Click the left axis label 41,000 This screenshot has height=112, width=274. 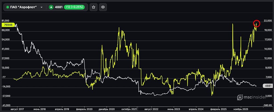click(5, 49)
